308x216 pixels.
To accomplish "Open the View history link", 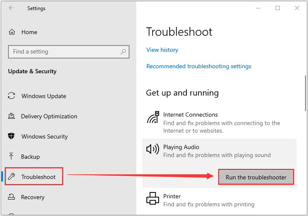I will 162,50.
